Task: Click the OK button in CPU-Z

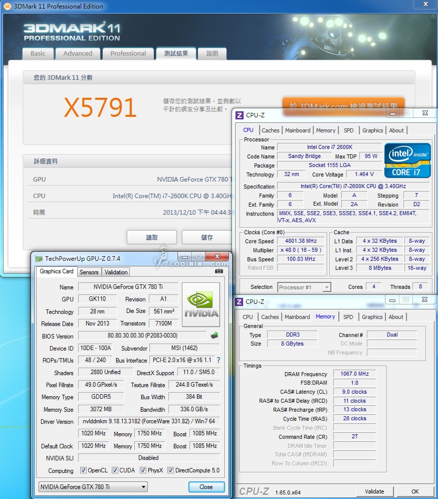Action: pos(415,491)
